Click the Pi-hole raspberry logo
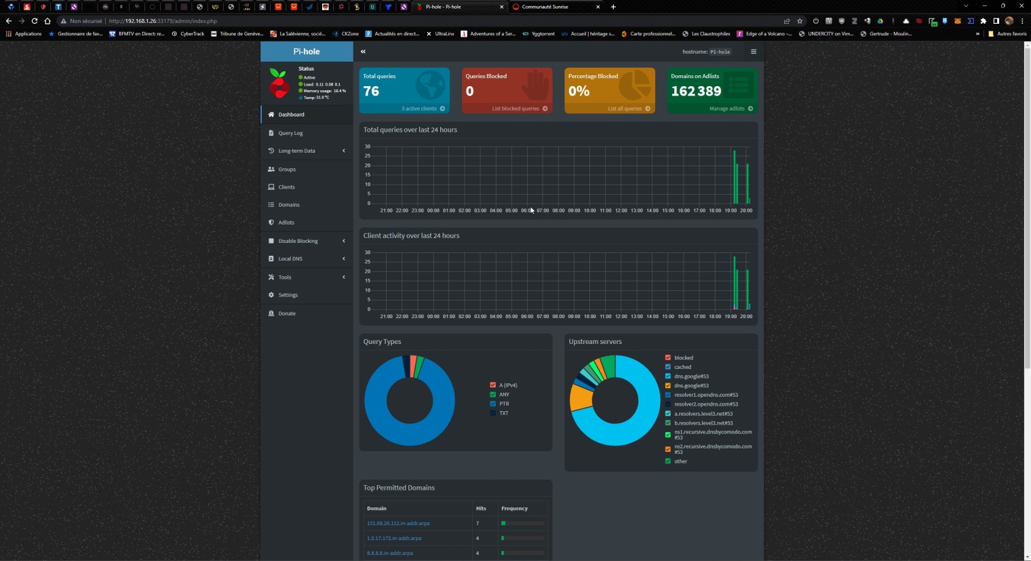The width and height of the screenshot is (1031, 561). 279,83
